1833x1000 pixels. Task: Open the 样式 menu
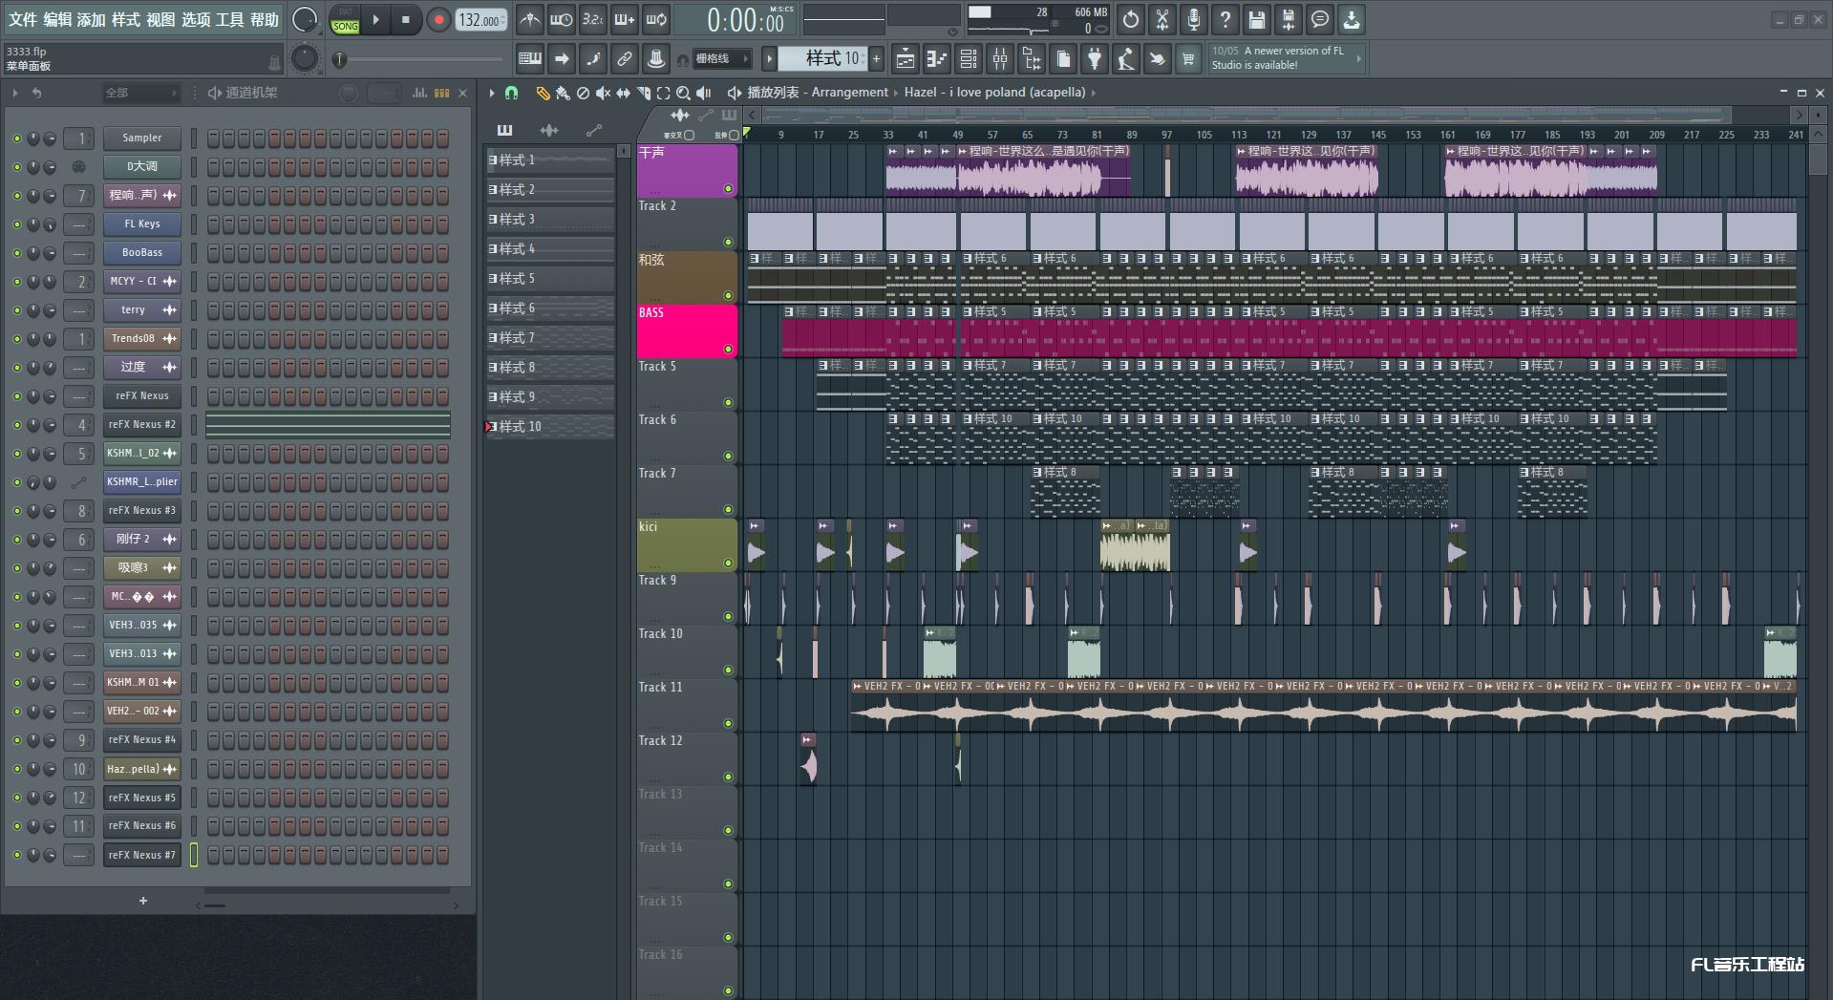click(126, 19)
